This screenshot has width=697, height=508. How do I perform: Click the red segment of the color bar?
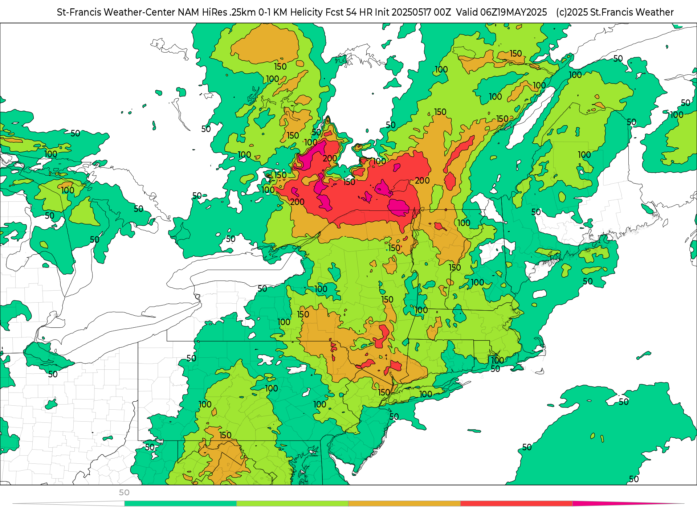(517, 504)
